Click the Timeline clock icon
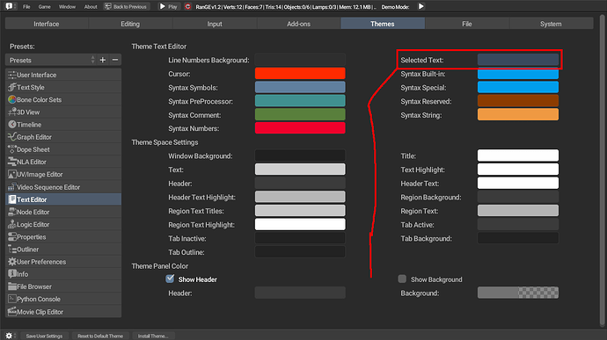The width and height of the screenshot is (607, 340). (12, 124)
